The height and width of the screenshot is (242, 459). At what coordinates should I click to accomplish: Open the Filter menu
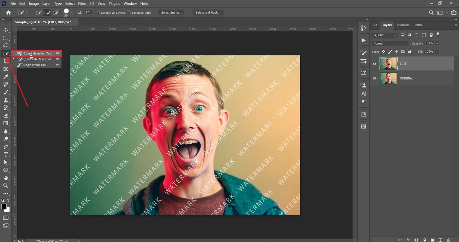[82, 4]
